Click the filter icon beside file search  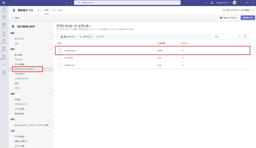pos(245,37)
